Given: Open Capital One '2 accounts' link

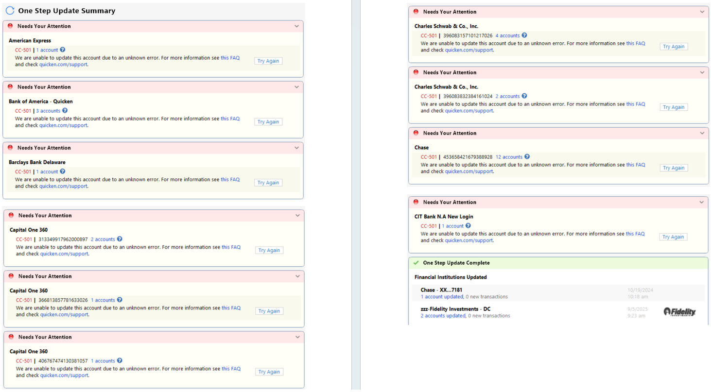Looking at the screenshot, I should coord(103,239).
